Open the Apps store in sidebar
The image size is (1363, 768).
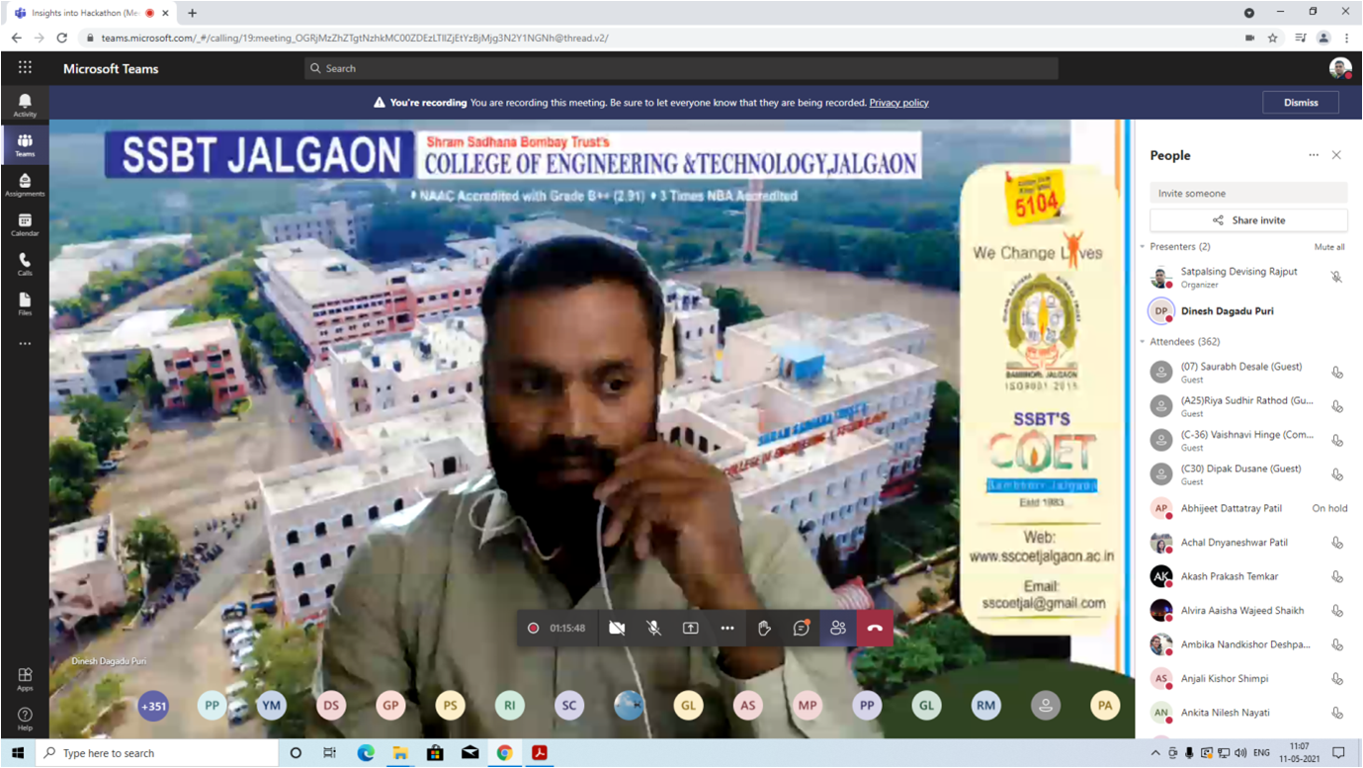[x=25, y=679]
